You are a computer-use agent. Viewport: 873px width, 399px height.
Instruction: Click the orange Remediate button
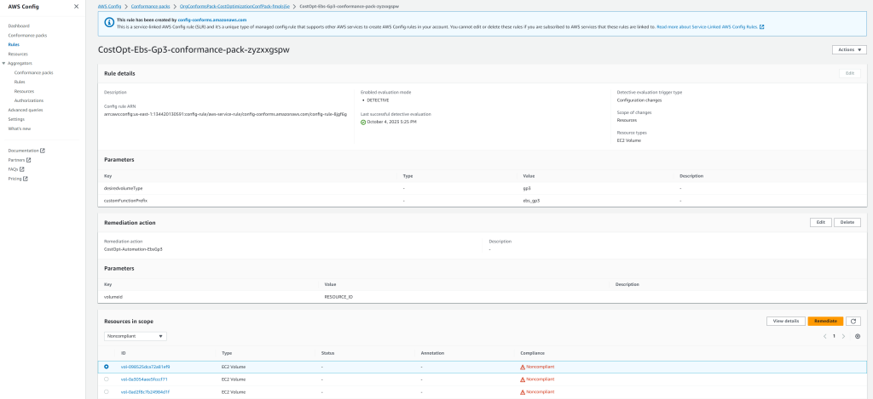[x=825, y=322]
